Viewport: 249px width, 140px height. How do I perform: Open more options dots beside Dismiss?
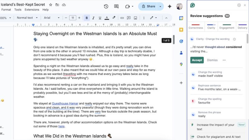(224, 60)
